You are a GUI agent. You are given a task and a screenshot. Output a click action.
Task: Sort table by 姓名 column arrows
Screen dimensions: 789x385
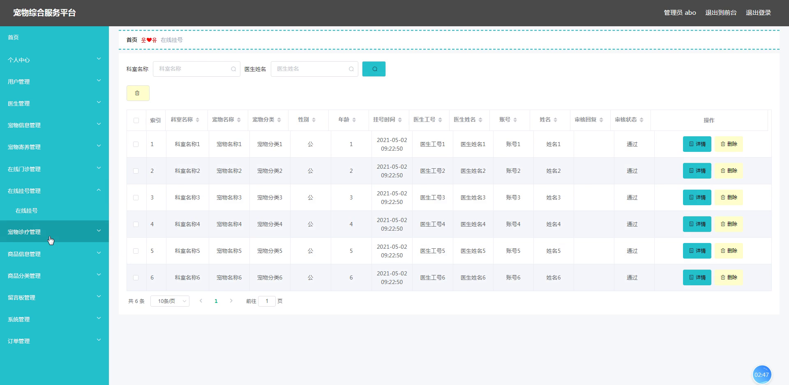tap(556, 120)
